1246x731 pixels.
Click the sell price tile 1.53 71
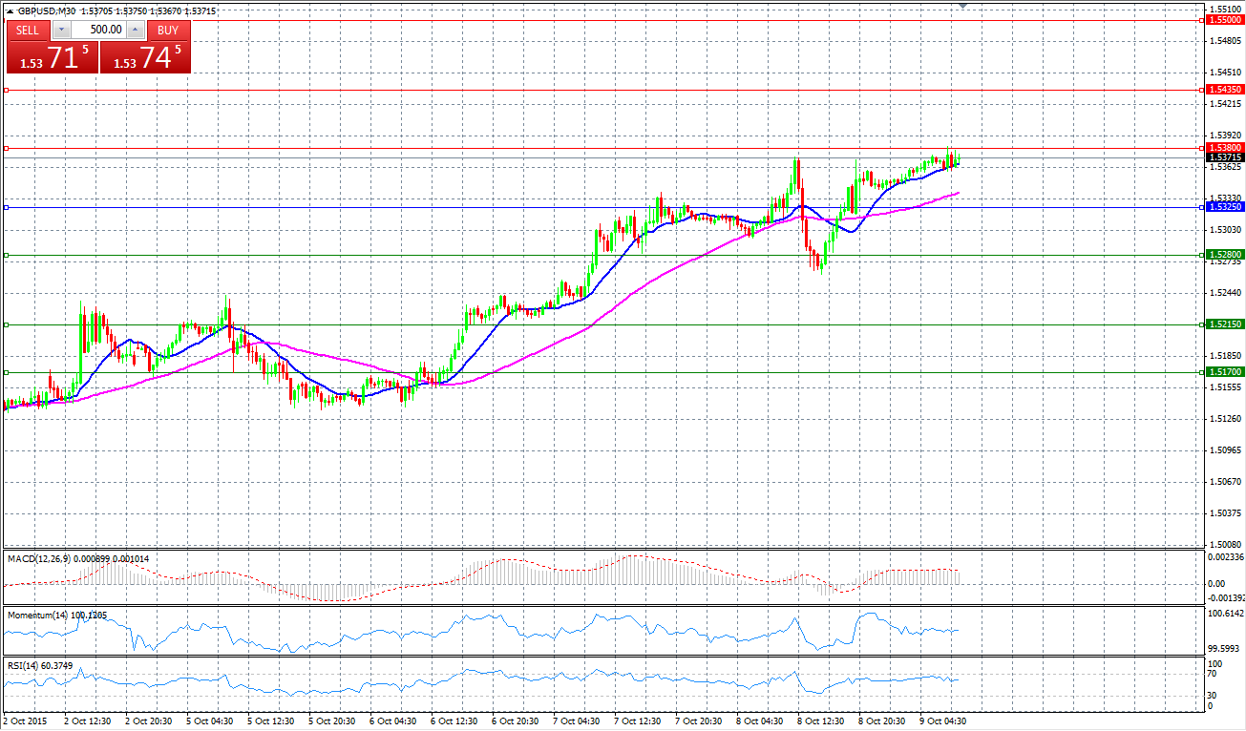tap(52, 56)
